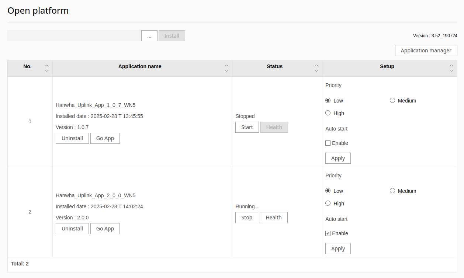Apply priority settings for the second application

coord(337,248)
